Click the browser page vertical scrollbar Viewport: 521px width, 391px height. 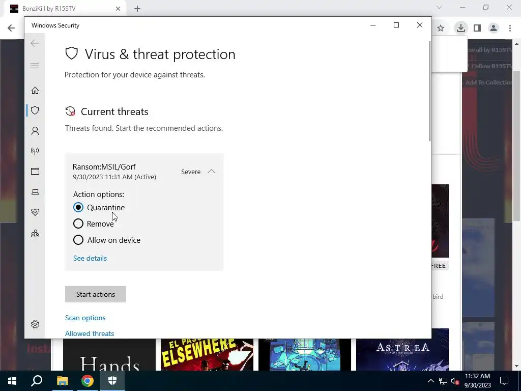click(x=517, y=146)
